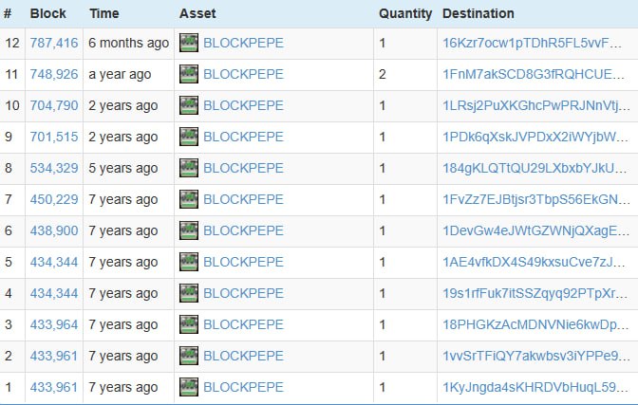The image size is (638, 405).
Task: Click the Asset column header
Action: [197, 13]
